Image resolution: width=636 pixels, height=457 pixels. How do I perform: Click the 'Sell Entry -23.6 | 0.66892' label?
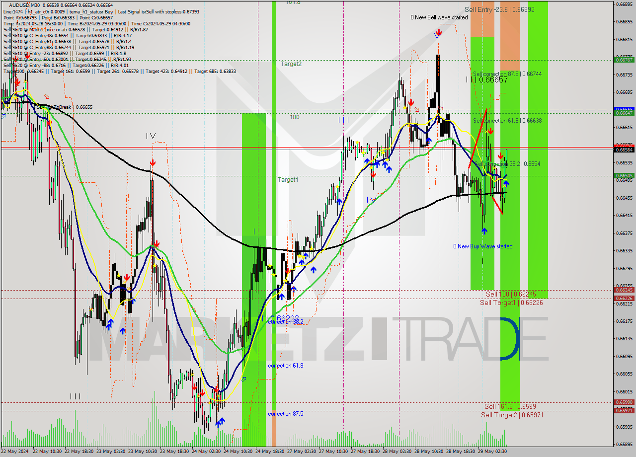pos(499,9)
